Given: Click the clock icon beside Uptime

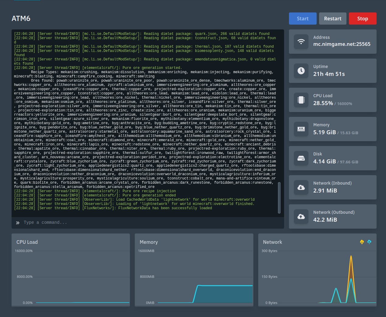Looking at the screenshot, I should pyautogui.click(x=301, y=71).
